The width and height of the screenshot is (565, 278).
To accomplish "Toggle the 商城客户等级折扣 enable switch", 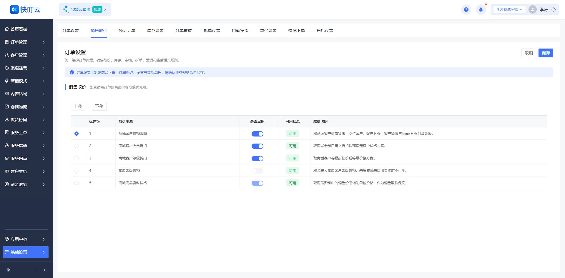I will click(x=257, y=159).
